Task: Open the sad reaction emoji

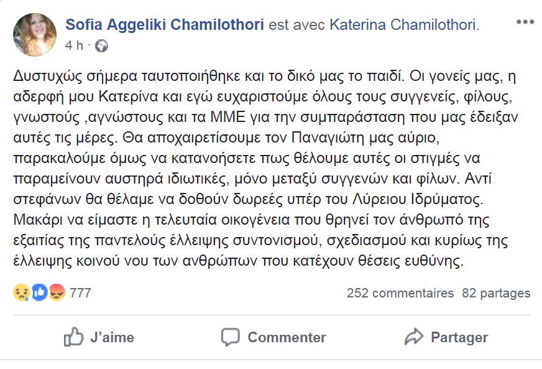Action: (21, 293)
